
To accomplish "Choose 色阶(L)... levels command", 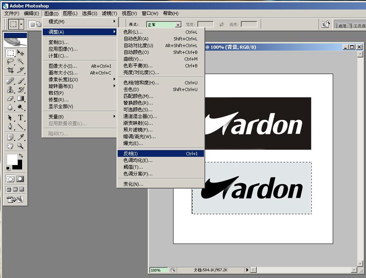I will pyautogui.click(x=161, y=32).
